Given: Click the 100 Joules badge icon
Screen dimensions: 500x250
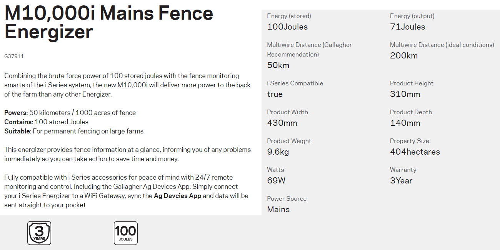Looking at the screenshot, I should [x=126, y=233].
